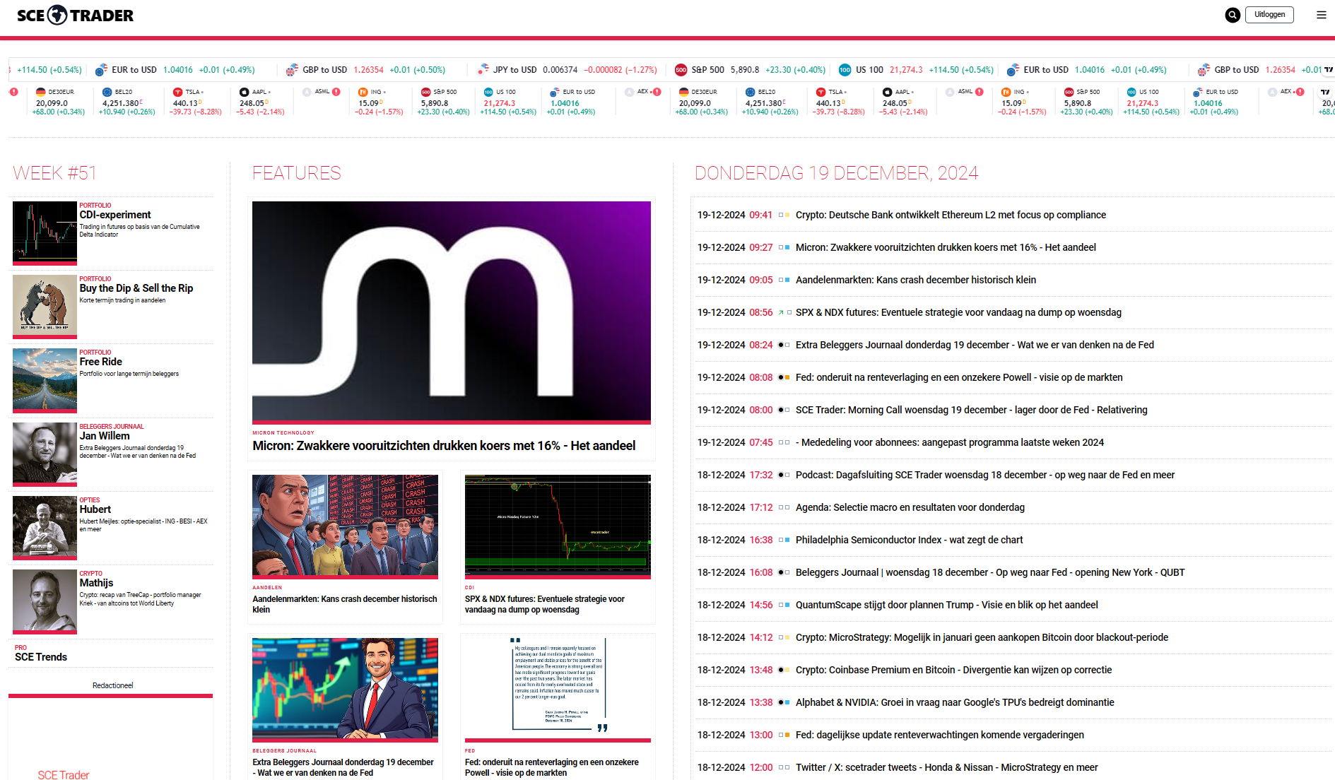Viewport: 1335px width, 780px height.
Task: Open Buy the Dip & Sell the Rip
Action: point(136,288)
